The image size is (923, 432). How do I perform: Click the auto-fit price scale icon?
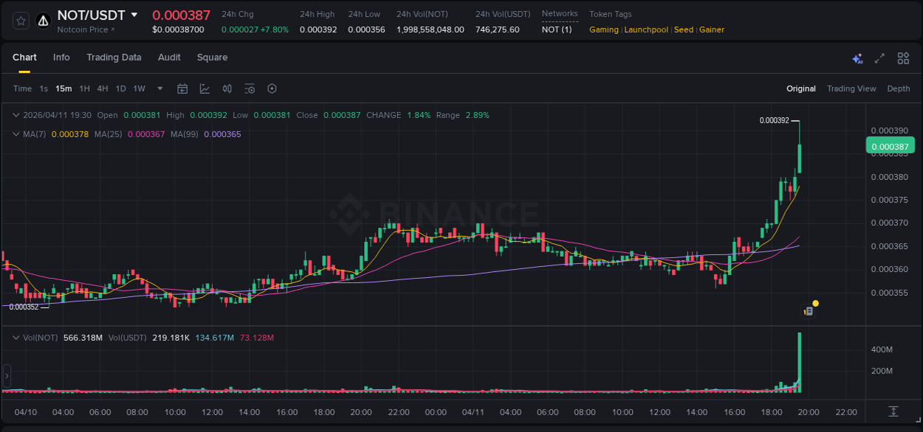click(x=893, y=411)
